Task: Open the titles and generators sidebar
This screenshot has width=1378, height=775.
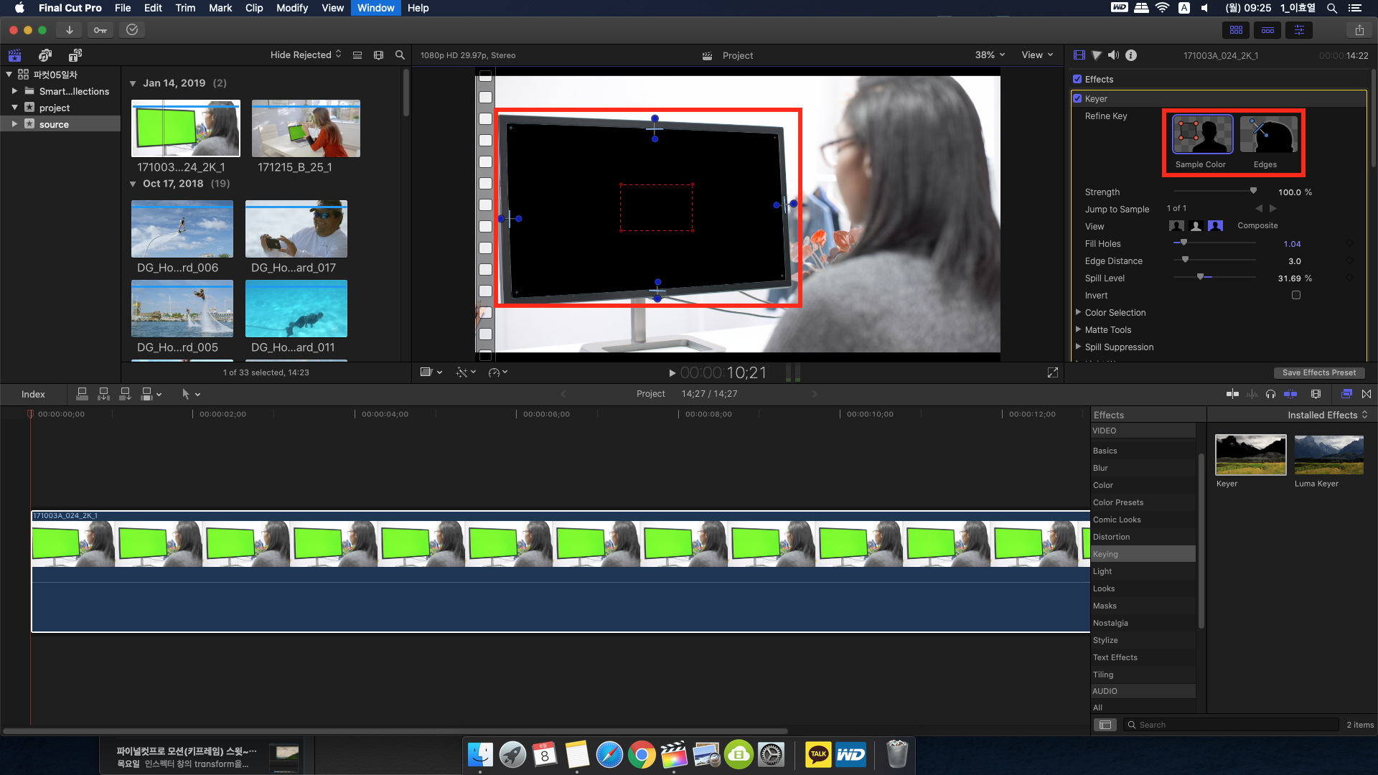Action: [x=75, y=55]
